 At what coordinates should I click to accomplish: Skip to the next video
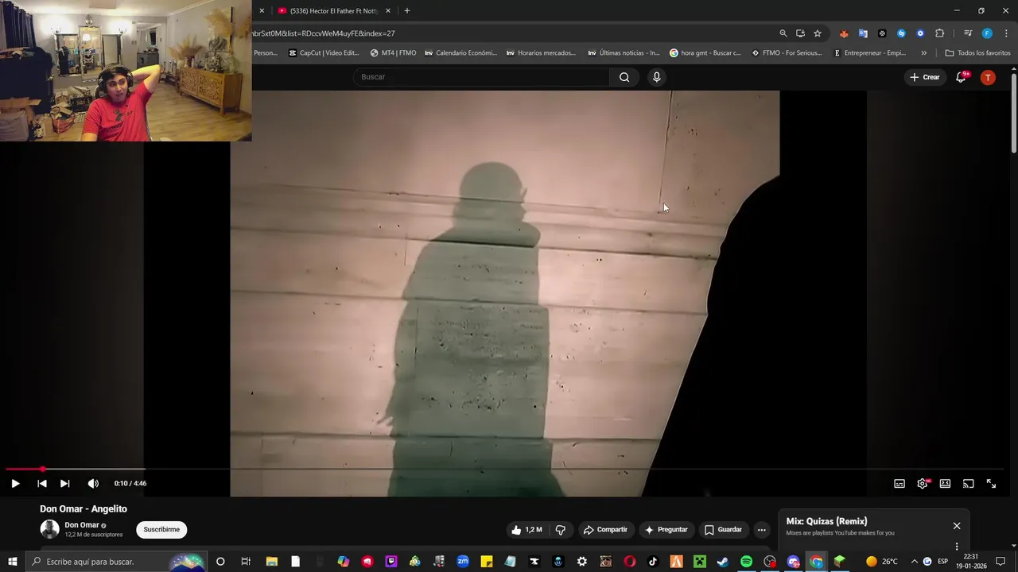point(65,483)
